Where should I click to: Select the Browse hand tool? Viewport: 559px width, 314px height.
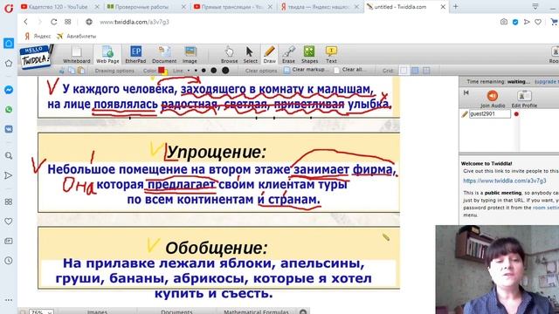pos(229,54)
